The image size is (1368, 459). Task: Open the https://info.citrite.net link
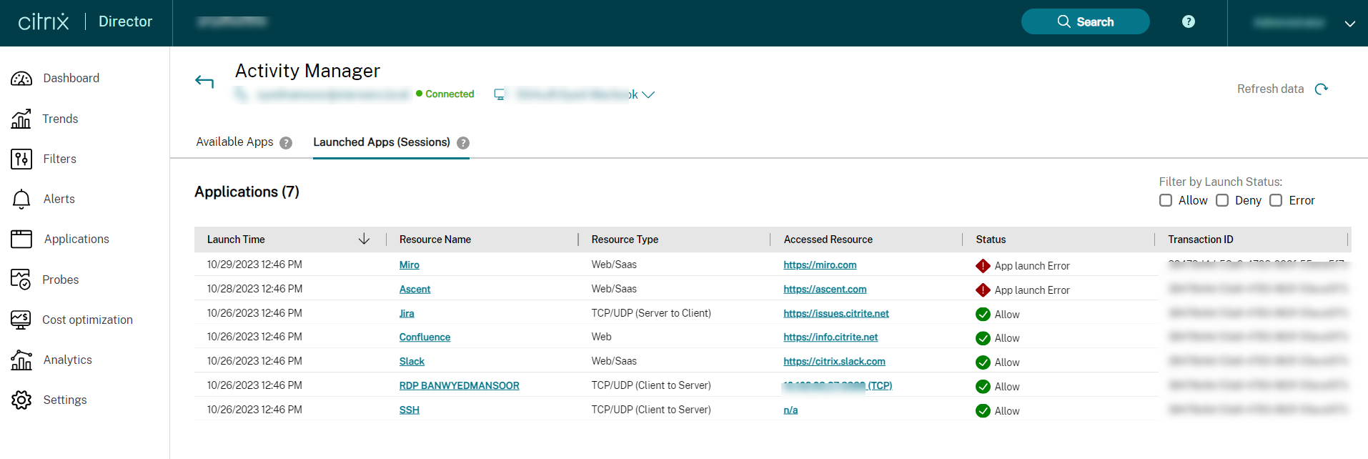pos(831,337)
